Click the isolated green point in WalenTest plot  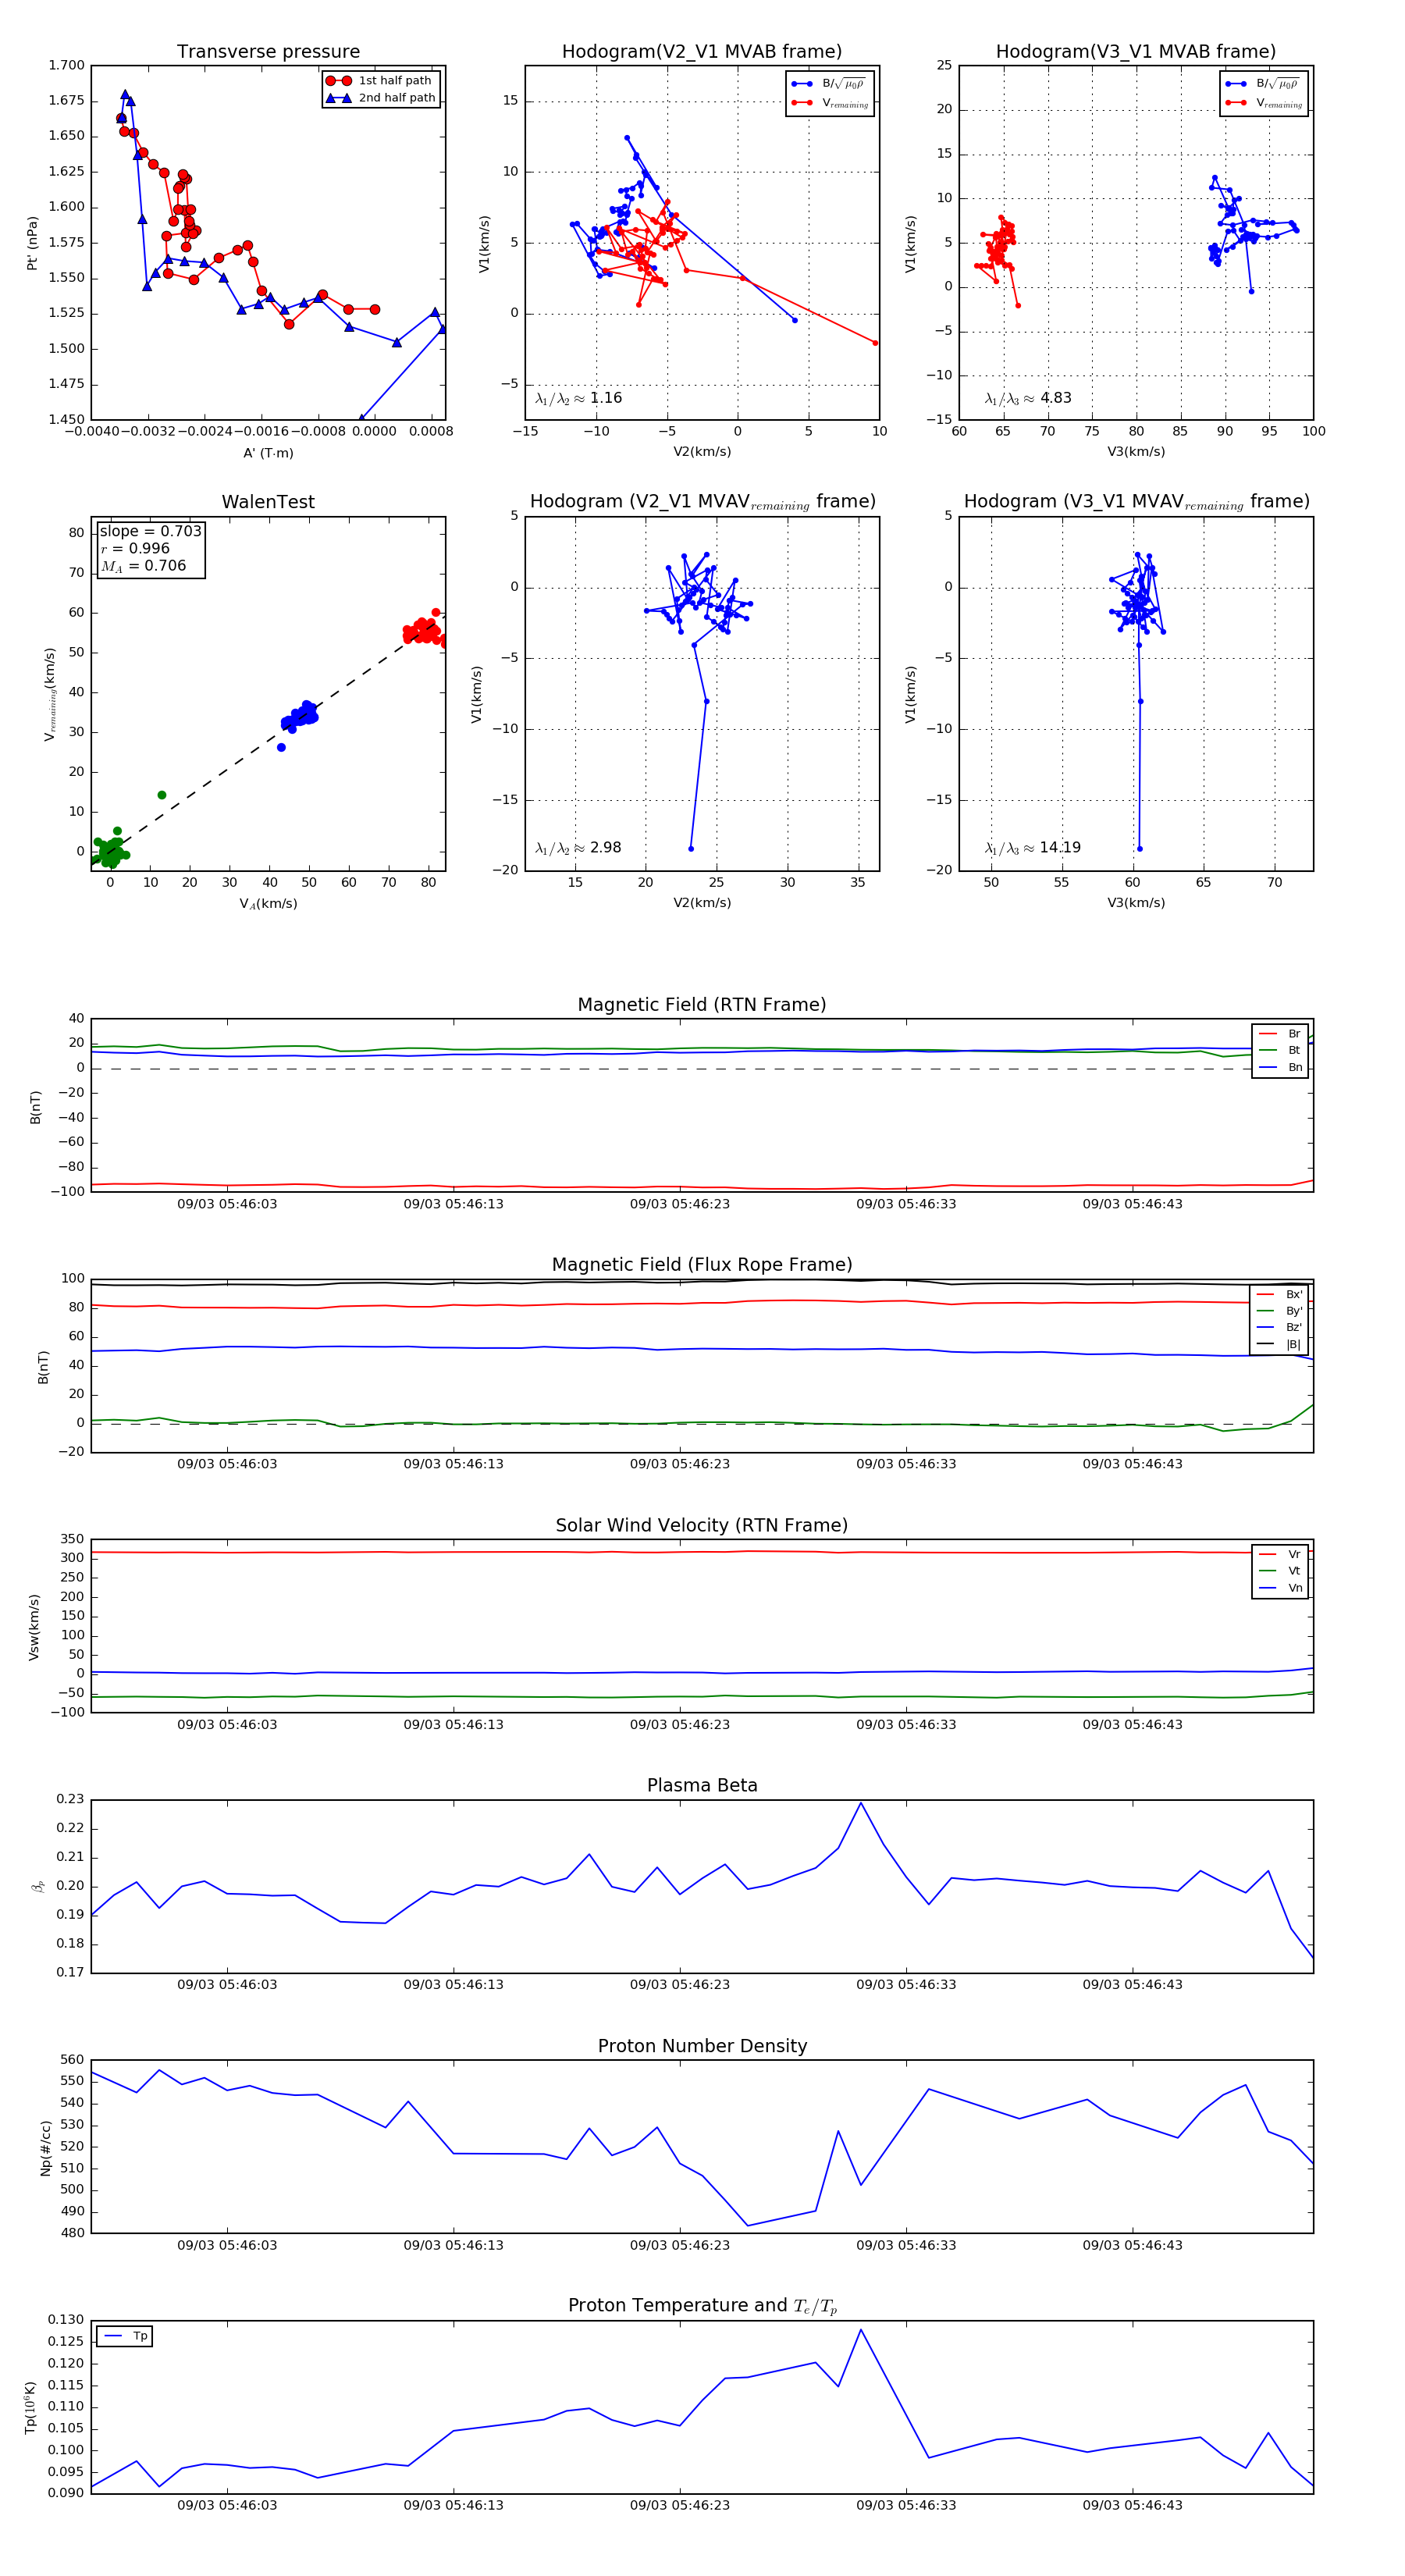coord(162,795)
